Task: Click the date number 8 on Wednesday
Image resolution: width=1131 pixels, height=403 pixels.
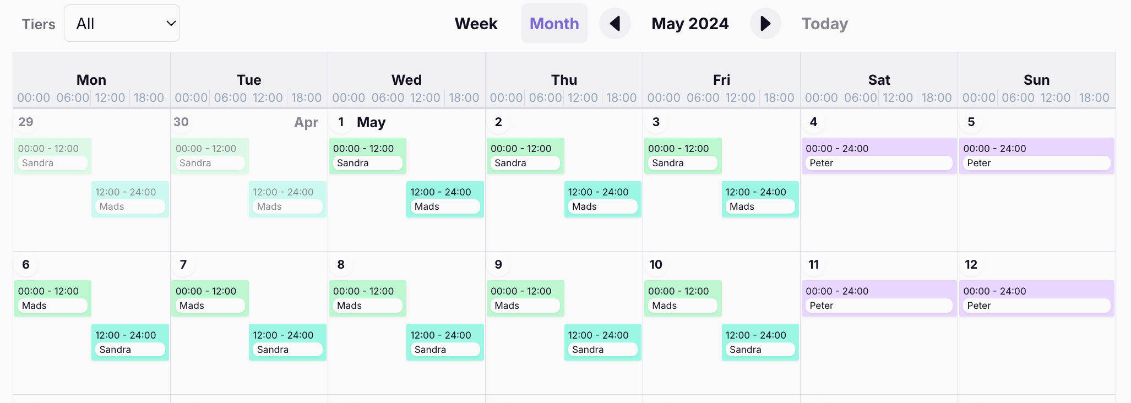Action: [x=340, y=265]
